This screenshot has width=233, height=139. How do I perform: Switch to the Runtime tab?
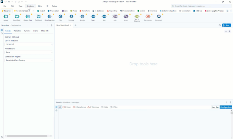pyautogui.click(x=27, y=31)
